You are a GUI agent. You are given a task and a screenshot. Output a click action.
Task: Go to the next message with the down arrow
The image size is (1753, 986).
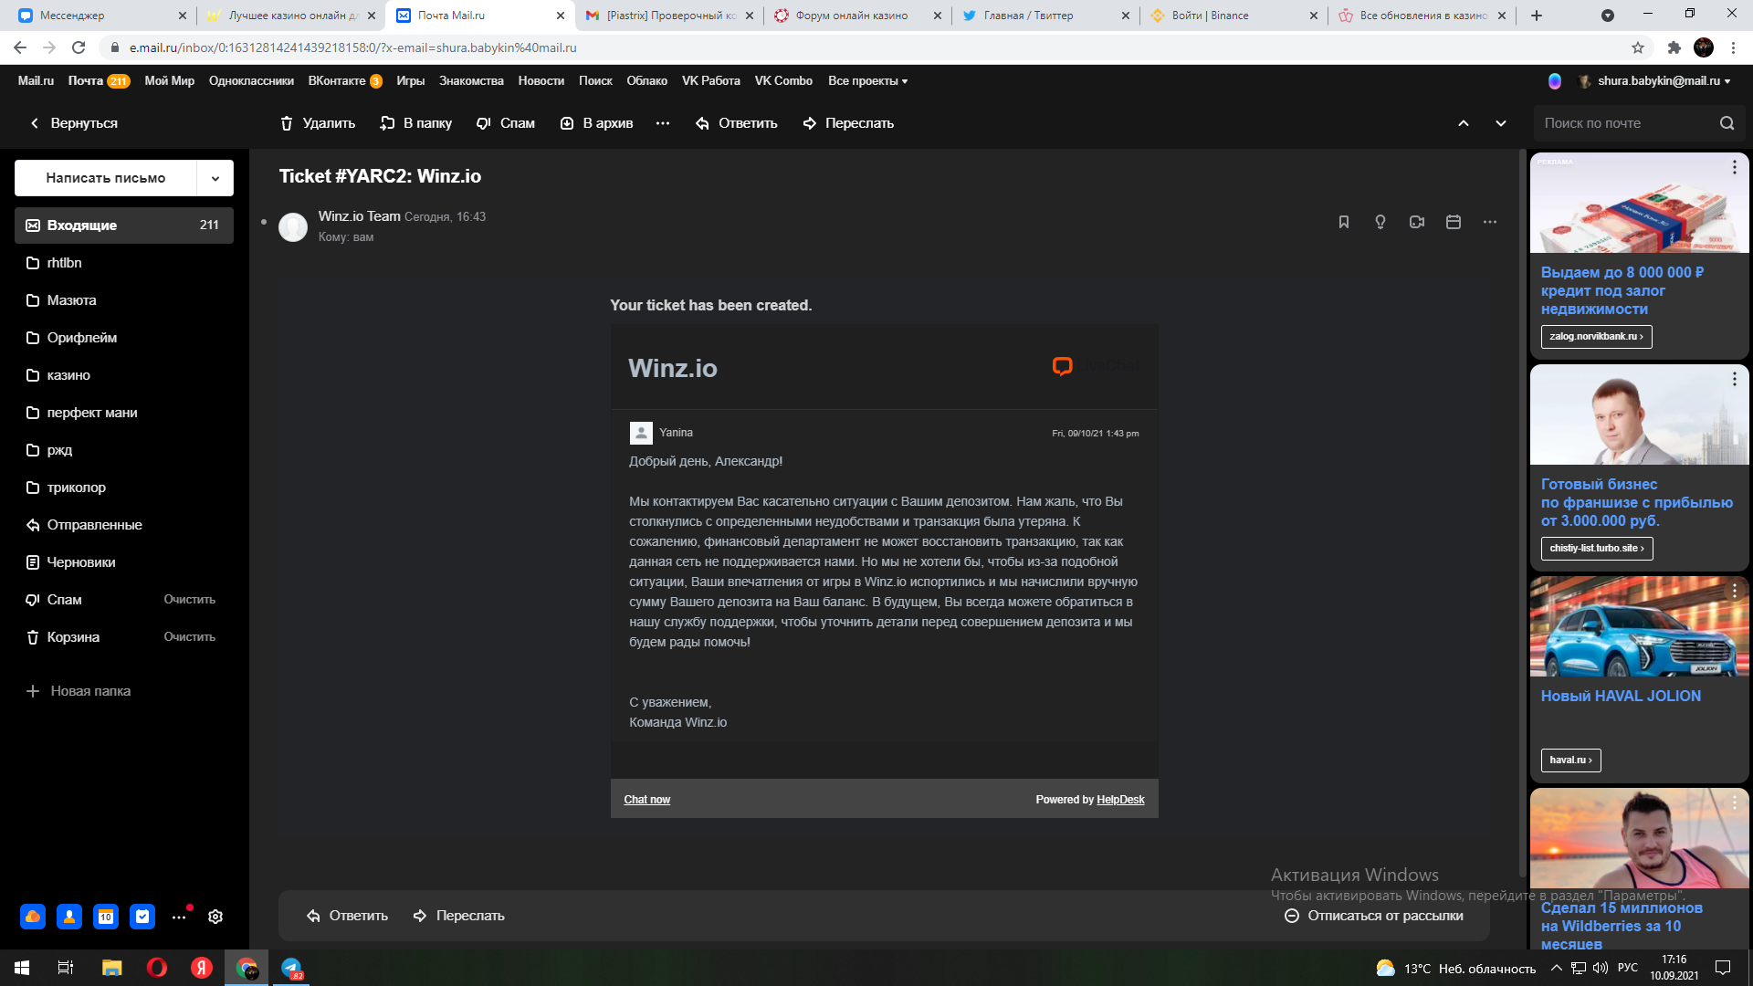pyautogui.click(x=1501, y=123)
